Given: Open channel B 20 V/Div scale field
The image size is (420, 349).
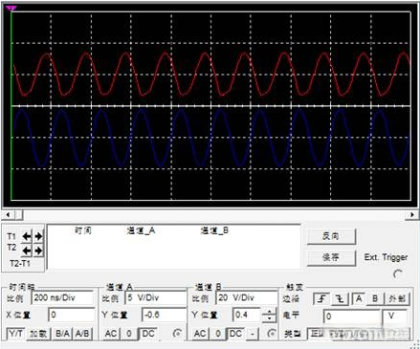Looking at the screenshot, I should coord(247,298).
